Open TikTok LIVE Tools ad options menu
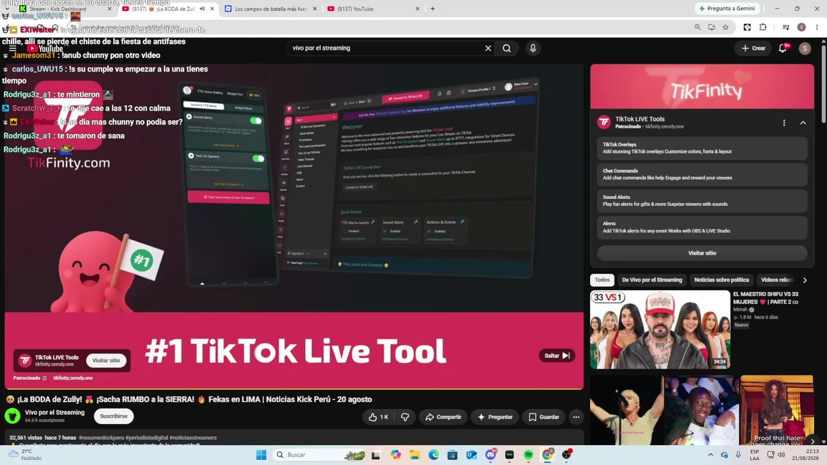Image resolution: width=827 pixels, height=465 pixels. point(784,123)
